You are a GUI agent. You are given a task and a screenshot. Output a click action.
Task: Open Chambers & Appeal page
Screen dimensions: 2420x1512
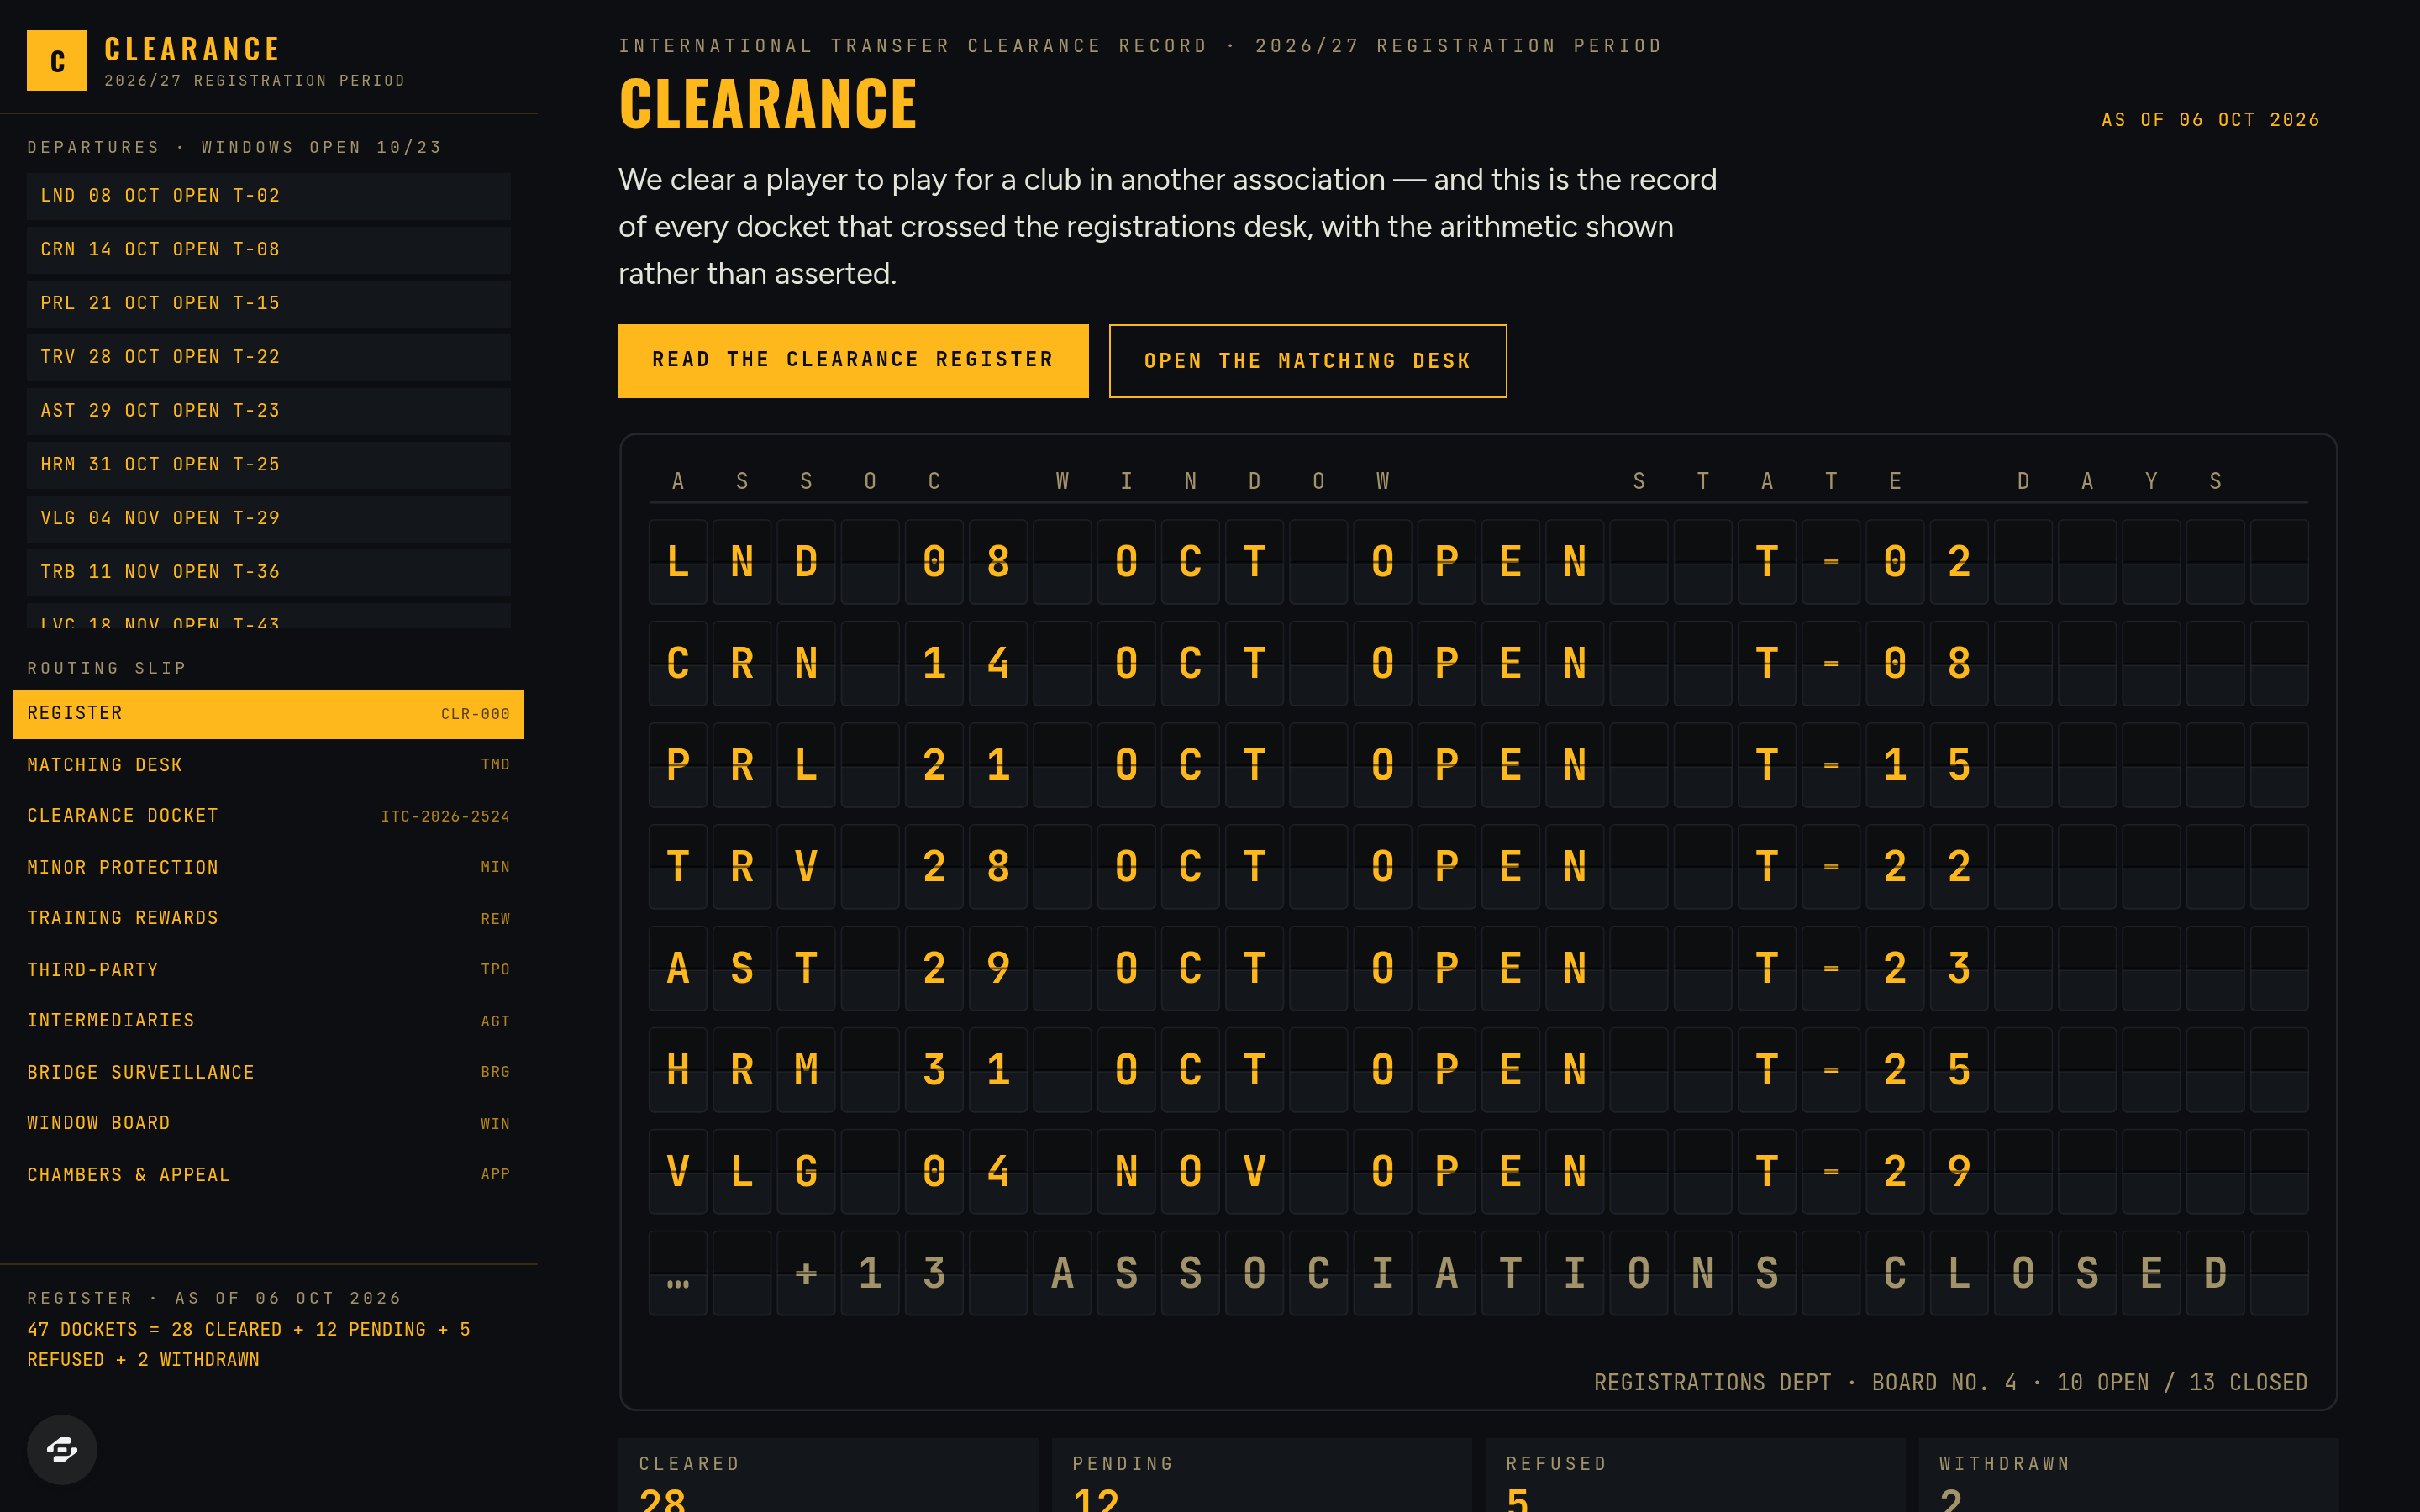click(268, 1174)
